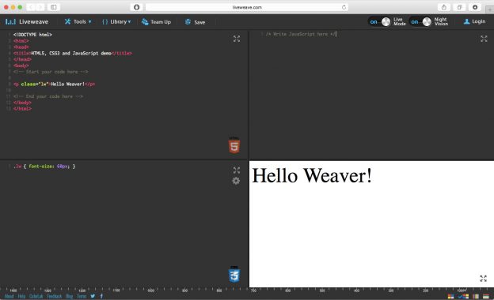Save the current weave
Screen dimensions: 494x300
click(195, 22)
